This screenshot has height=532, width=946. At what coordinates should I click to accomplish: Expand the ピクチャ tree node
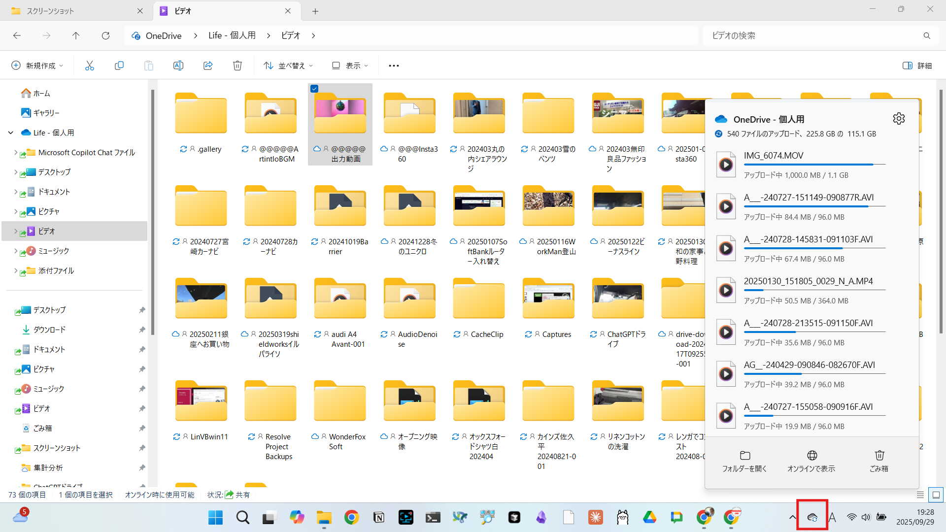(15, 211)
